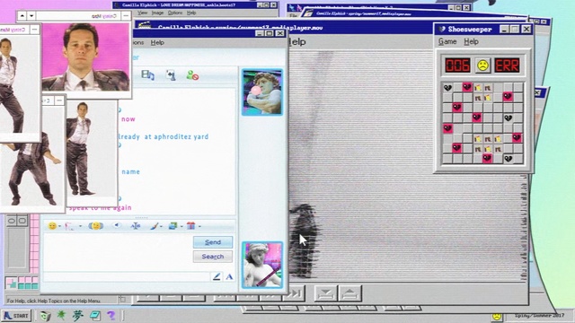Viewport: 575px width, 323px height.
Task: Click the man's portrait on pink background
Action: (85, 57)
